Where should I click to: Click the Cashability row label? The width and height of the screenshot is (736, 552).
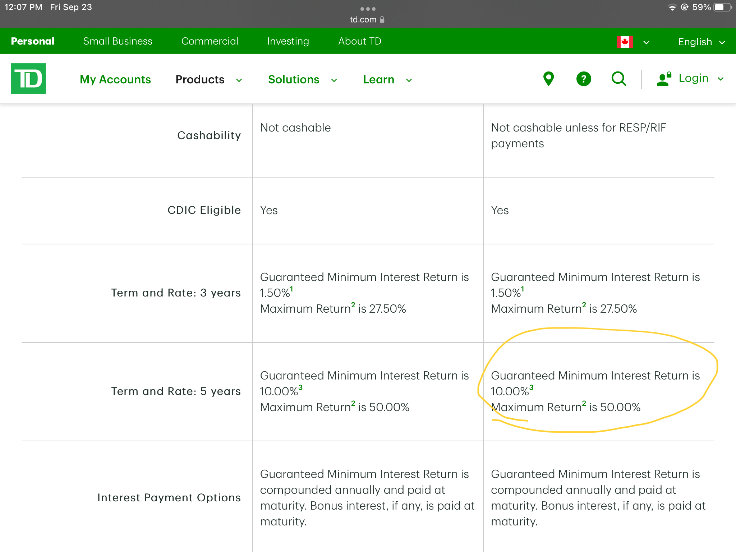click(x=209, y=135)
